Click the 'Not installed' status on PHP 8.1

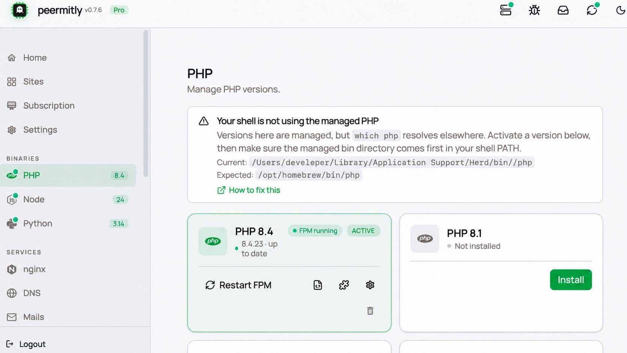point(477,246)
